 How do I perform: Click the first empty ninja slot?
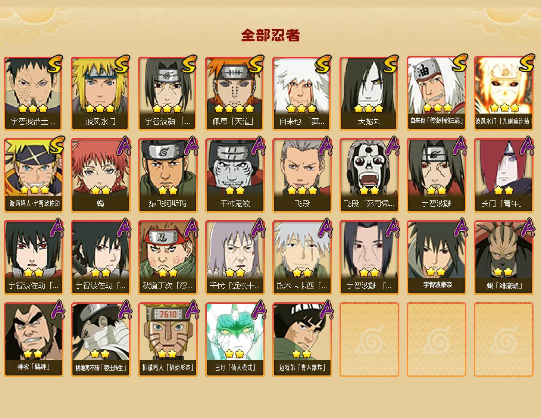tap(369, 340)
